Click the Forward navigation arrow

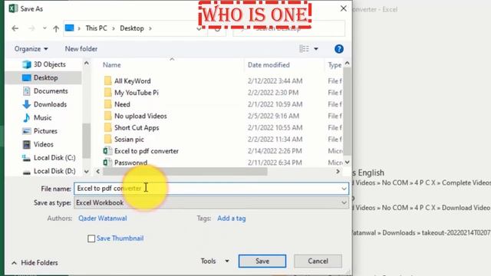31,28
